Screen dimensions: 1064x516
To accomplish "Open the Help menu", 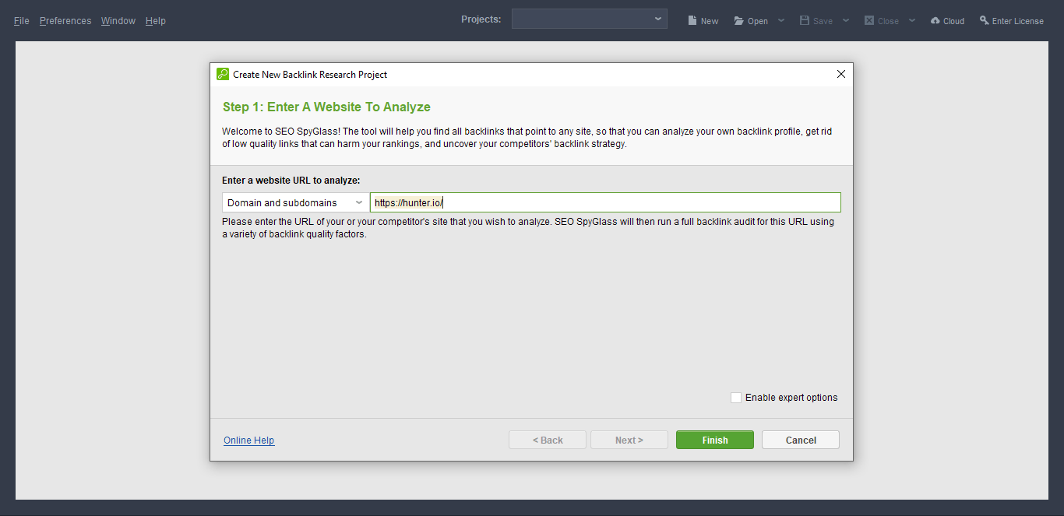I will pos(156,21).
